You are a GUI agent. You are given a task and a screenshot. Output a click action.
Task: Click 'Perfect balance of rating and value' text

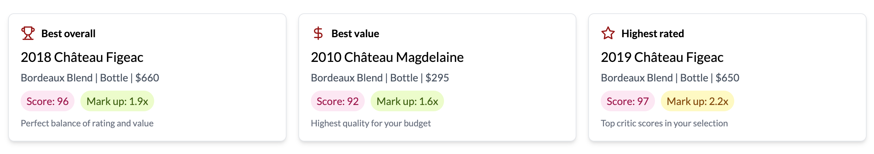87,123
